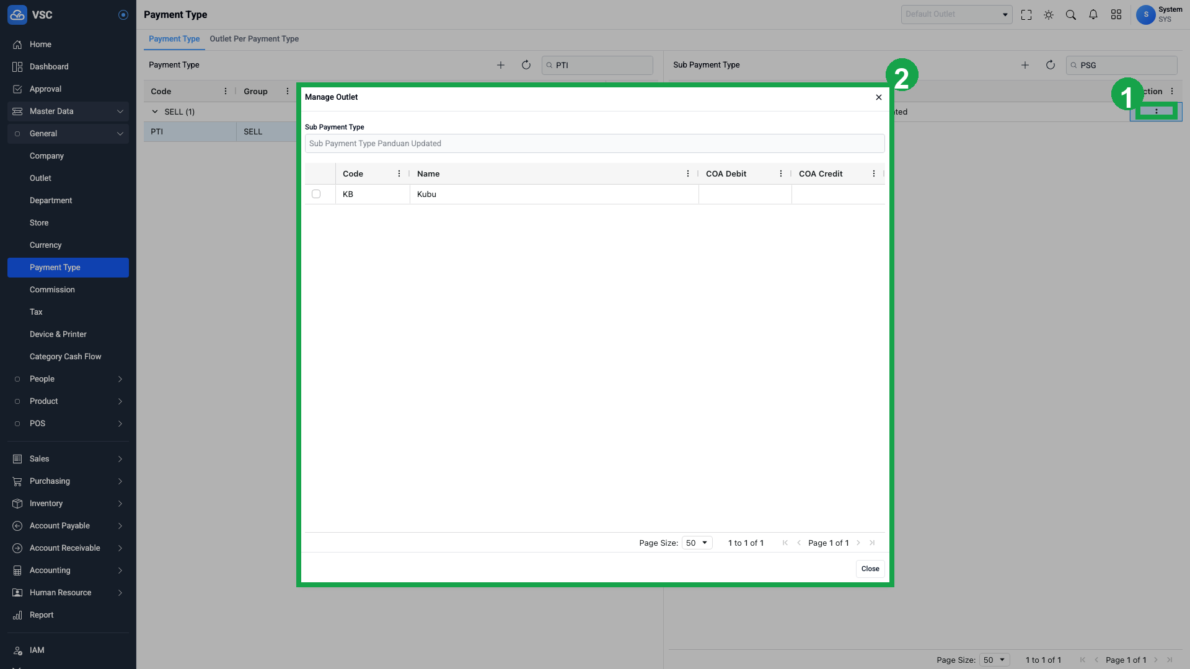Open the System user avatar menu

click(x=1146, y=15)
